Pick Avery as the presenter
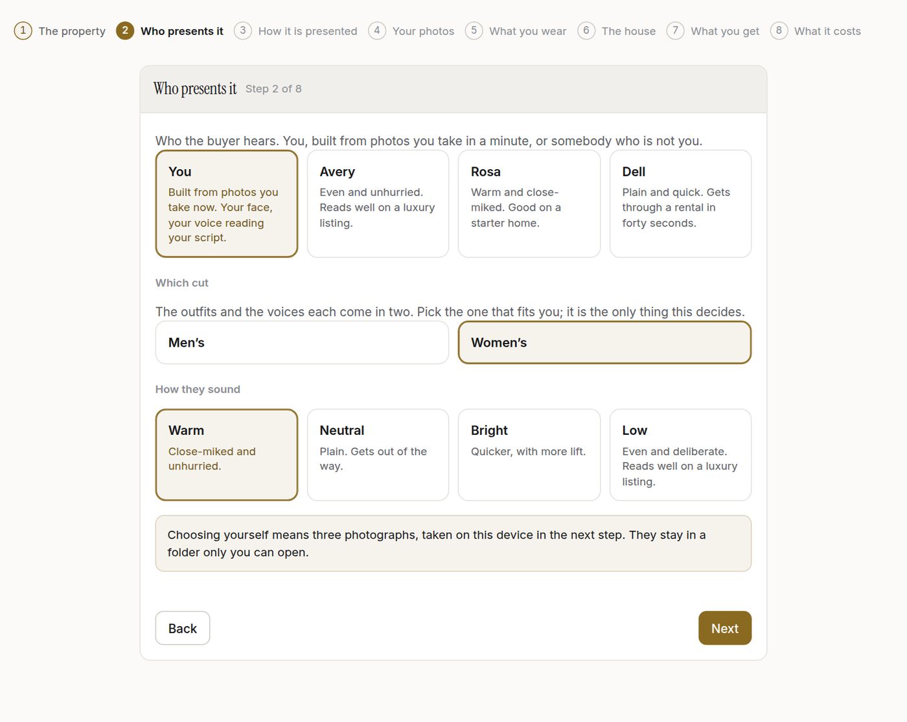 tap(378, 204)
